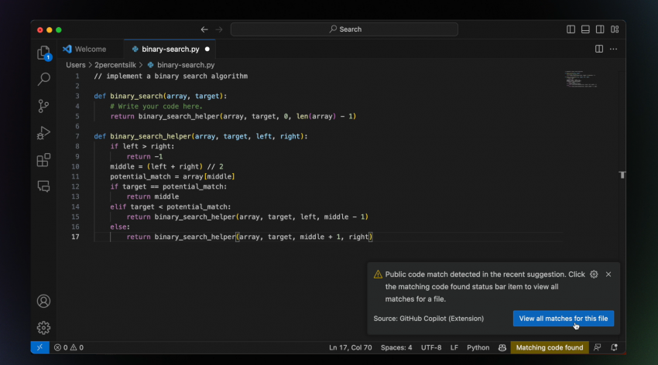The image size is (658, 365).
Task: Open the Run and Debug view
Action: coord(44,133)
